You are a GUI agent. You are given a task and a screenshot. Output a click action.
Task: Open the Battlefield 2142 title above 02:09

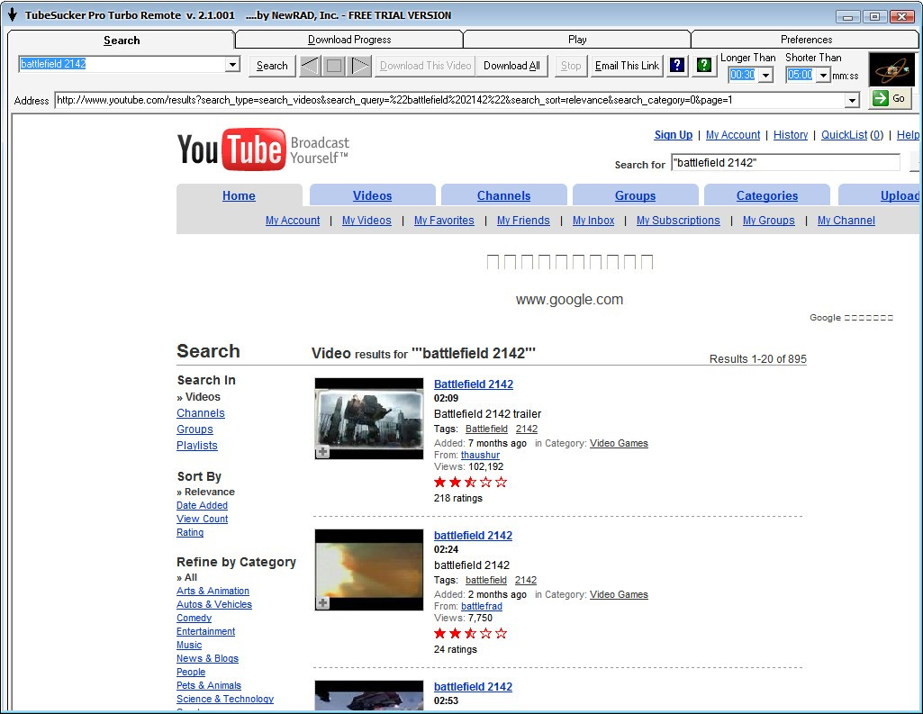[x=474, y=384]
